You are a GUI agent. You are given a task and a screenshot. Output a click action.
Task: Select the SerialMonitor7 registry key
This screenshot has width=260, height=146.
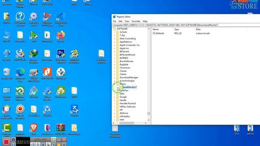click(x=129, y=87)
